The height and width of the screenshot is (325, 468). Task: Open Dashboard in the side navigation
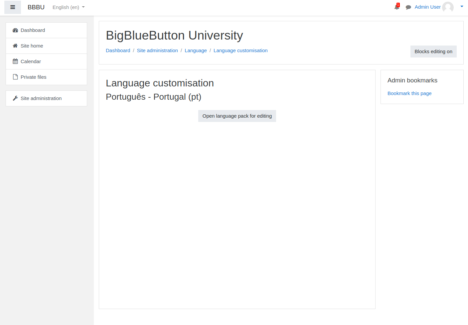46,30
